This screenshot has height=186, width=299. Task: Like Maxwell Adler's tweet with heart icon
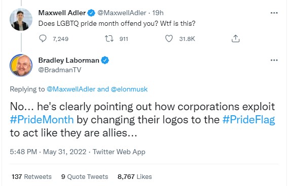[169, 38]
